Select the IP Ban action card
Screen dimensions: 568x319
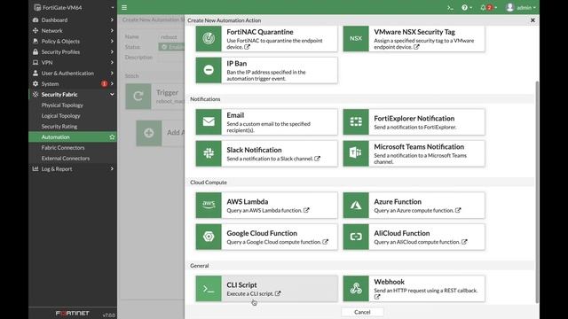(266, 70)
